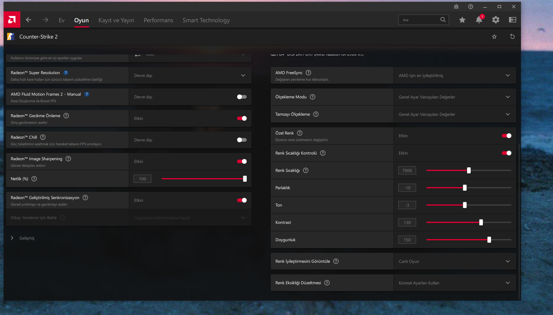Go forward with the right arrow icon
The height and width of the screenshot is (315, 553).
[x=46, y=20]
